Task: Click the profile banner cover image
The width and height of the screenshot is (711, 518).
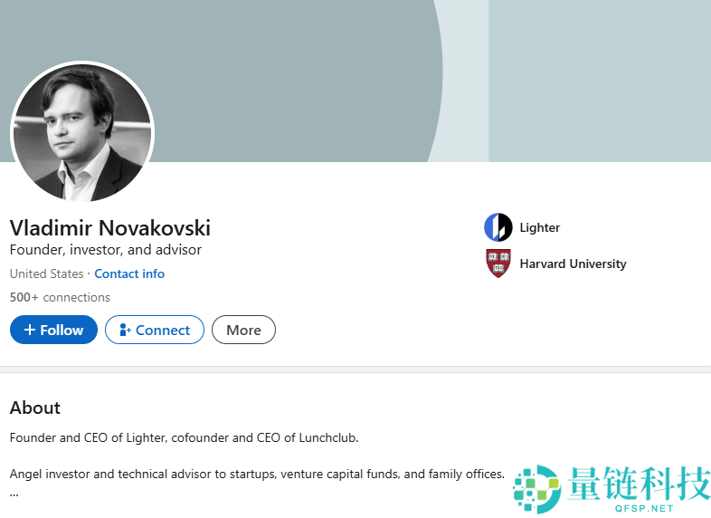Action: [x=362, y=72]
